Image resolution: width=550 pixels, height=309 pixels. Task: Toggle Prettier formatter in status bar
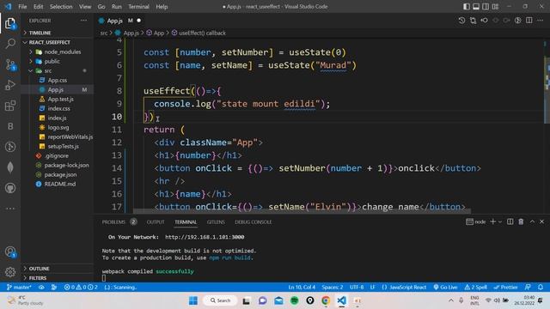tap(505, 288)
